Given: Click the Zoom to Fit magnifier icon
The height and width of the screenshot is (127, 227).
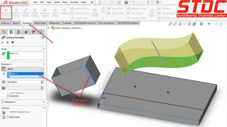Looking at the screenshot, I should [x=170, y=24].
